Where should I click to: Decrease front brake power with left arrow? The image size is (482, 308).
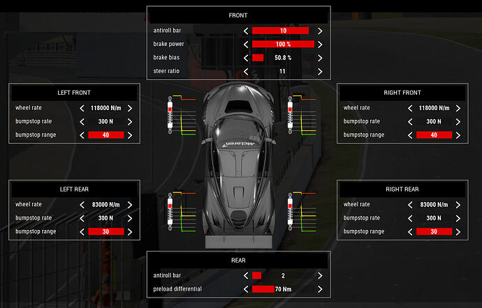click(x=246, y=45)
